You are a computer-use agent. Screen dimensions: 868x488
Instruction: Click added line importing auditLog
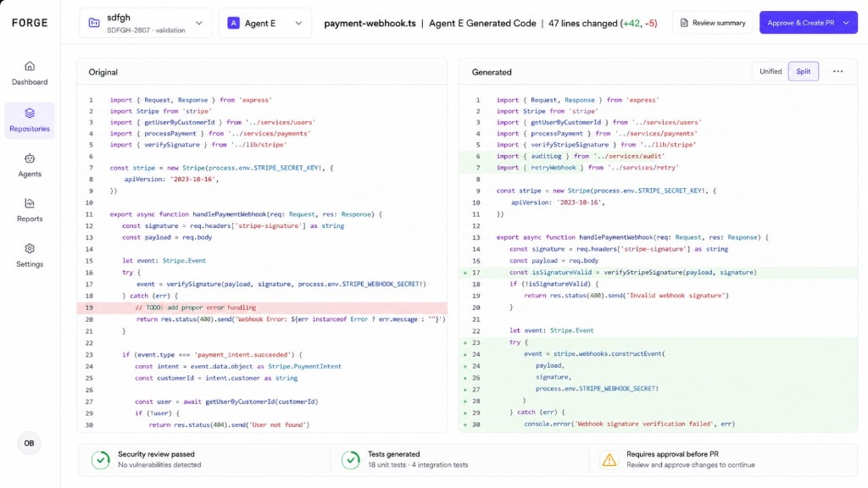point(658,156)
